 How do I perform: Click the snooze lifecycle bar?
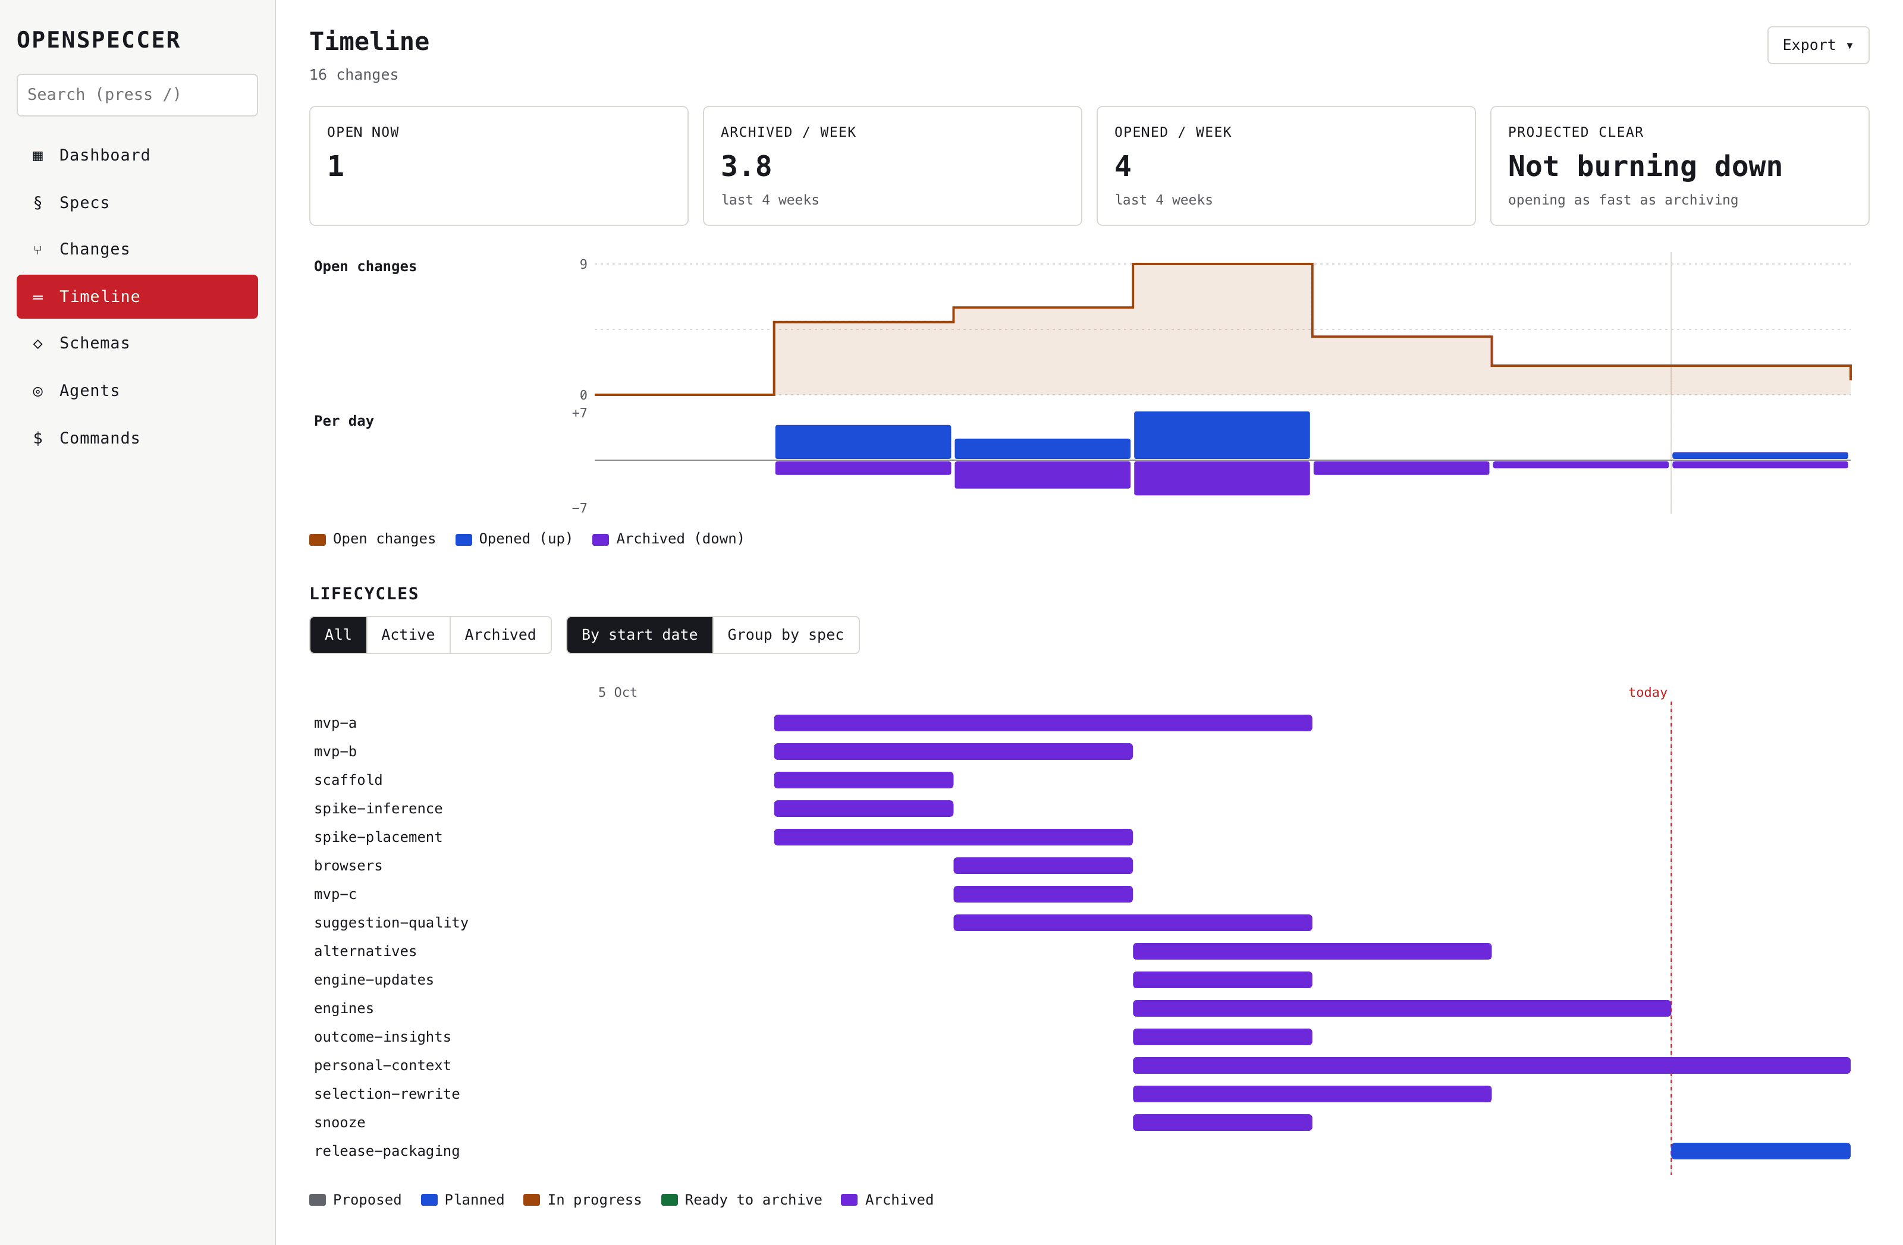click(1223, 1124)
